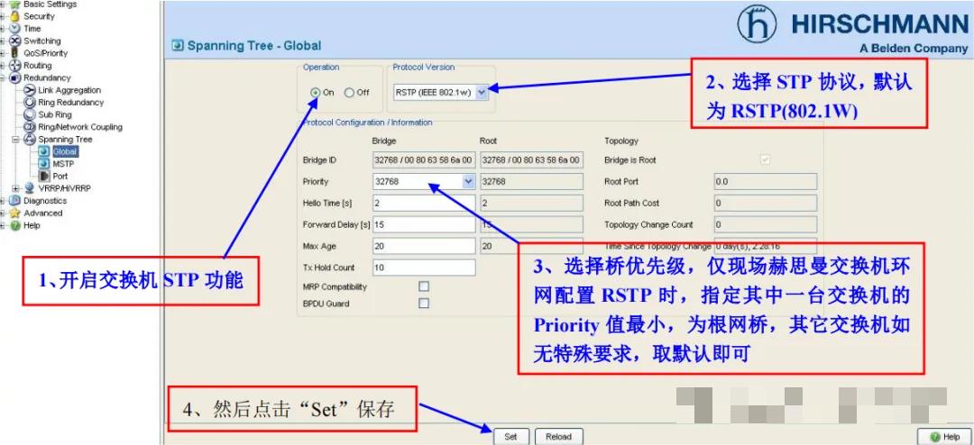This screenshot has height=445, width=974.
Task: Expand the Routing tree node
Action: tap(3, 66)
